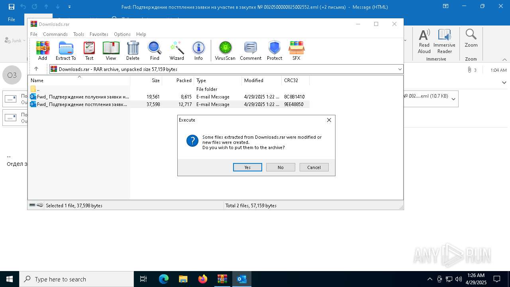Click the Comment toolbar icon
The height and width of the screenshot is (287, 510).
[x=251, y=50]
